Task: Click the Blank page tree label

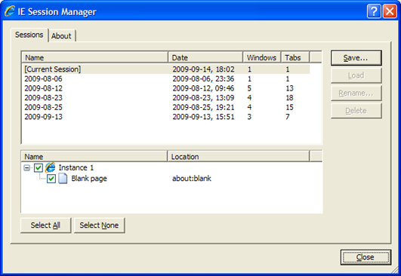Action: pos(89,179)
